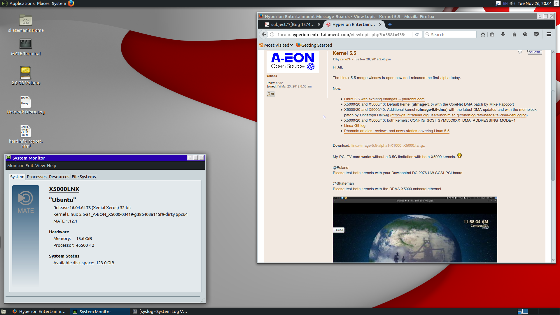
Task: Click site identity info icon in URL bar
Action: click(272, 34)
